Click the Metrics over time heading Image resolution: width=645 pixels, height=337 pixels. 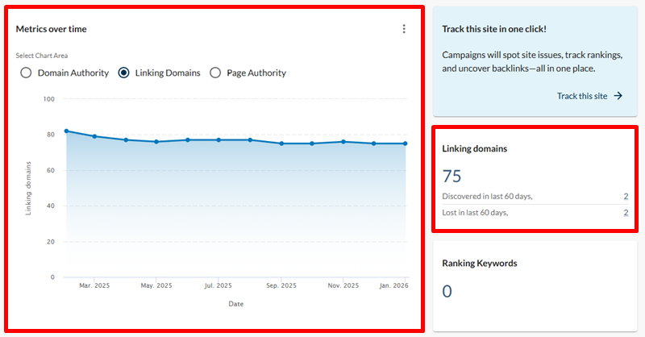point(52,29)
